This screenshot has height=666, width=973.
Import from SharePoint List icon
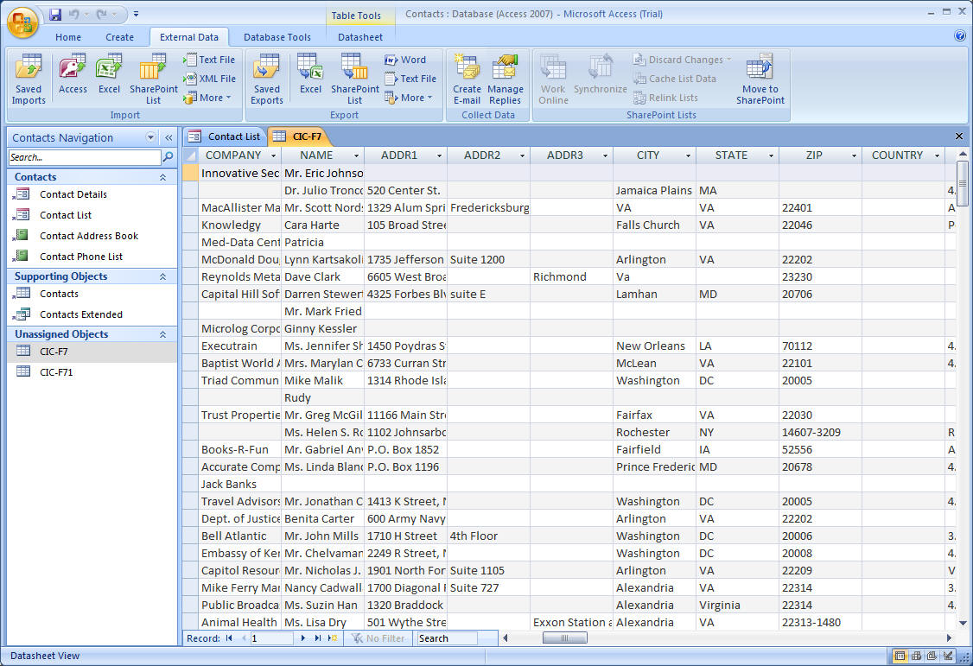tap(153, 79)
